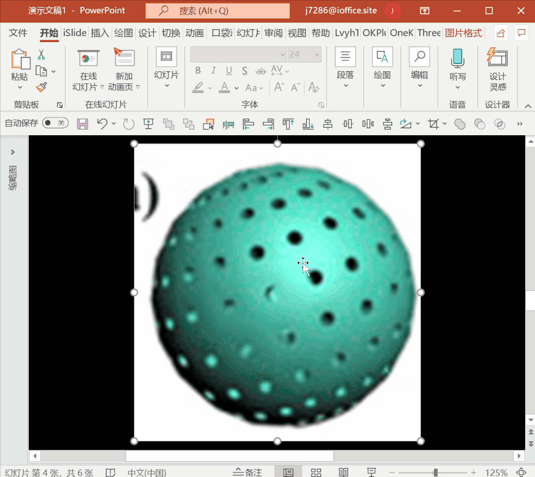Click the search box in title bar
The height and width of the screenshot is (477, 535).
[x=217, y=10]
